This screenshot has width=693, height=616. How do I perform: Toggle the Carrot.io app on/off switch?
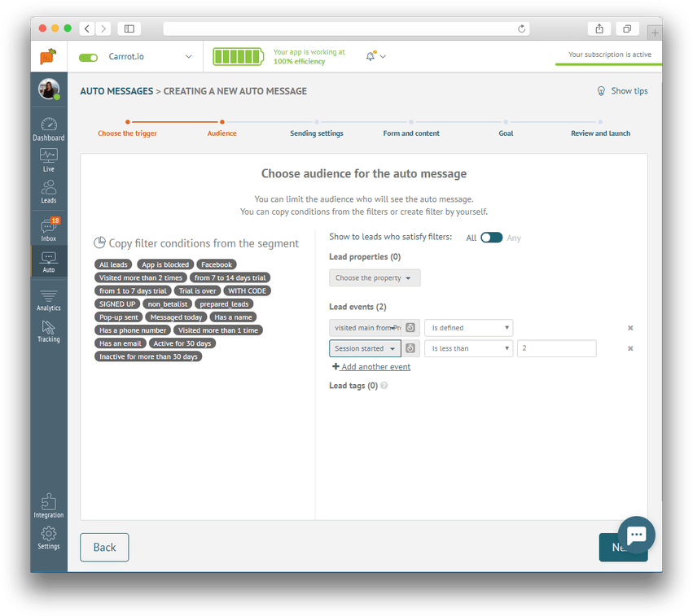(x=88, y=57)
